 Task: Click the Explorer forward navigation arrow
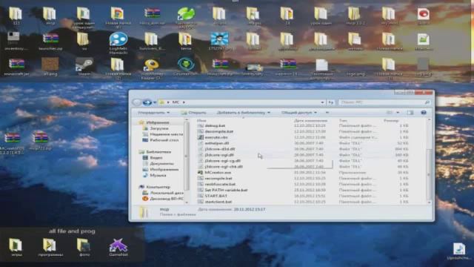coord(147,102)
